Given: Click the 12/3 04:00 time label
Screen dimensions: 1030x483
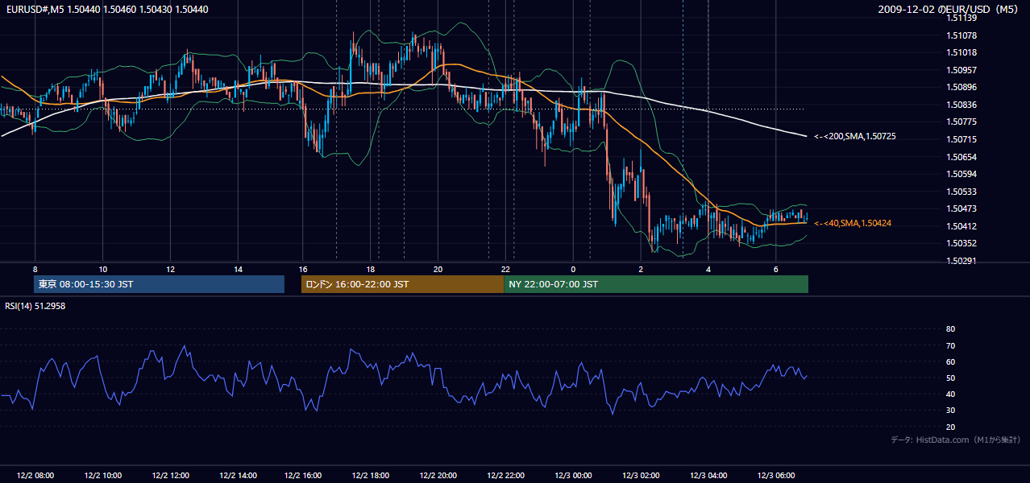Looking at the screenshot, I should (x=708, y=476).
